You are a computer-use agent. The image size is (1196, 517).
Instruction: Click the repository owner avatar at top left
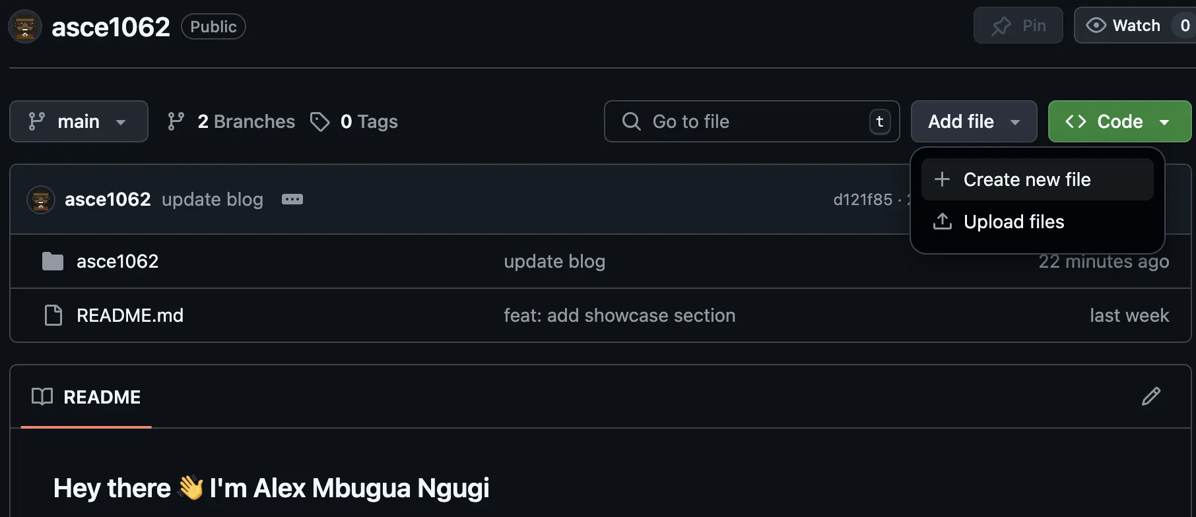[x=24, y=26]
